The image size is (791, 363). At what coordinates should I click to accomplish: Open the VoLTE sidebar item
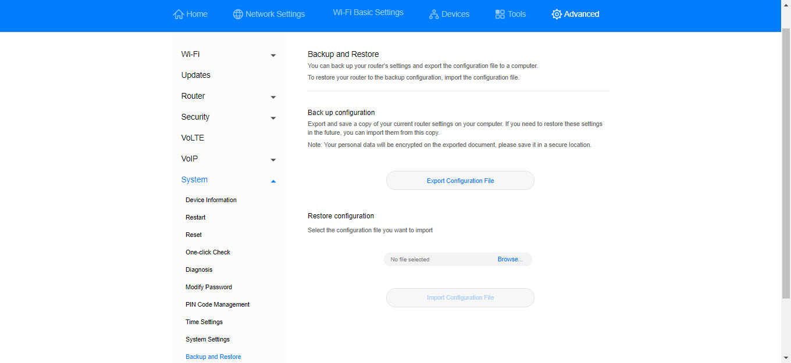[193, 138]
